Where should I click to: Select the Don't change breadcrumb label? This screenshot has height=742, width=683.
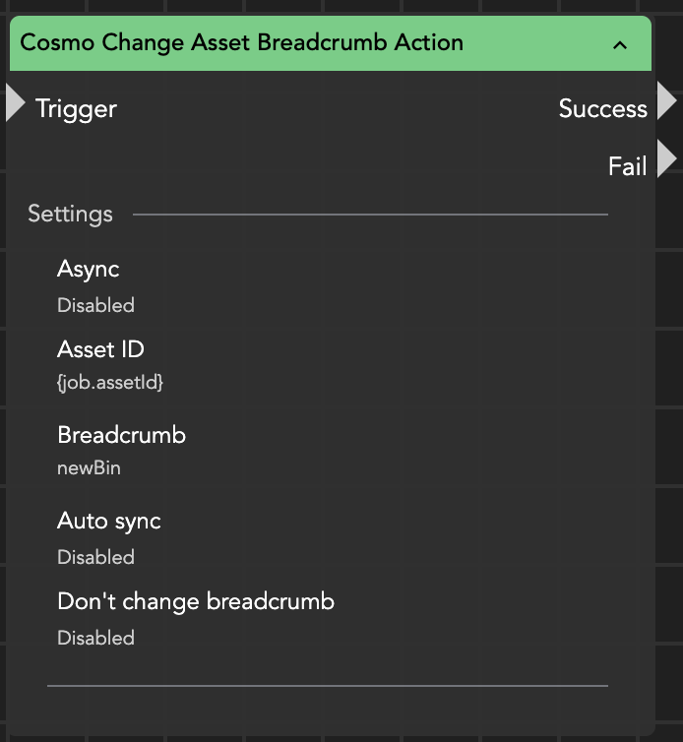pyautogui.click(x=196, y=601)
